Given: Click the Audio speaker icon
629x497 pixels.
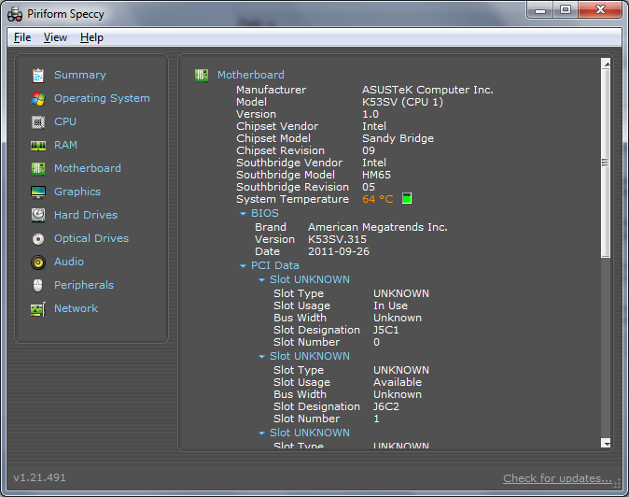Looking at the screenshot, I should click(38, 263).
